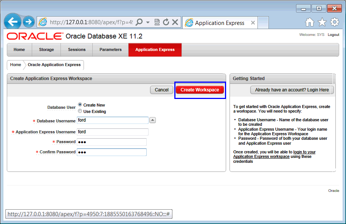Click the Home breadcrumb
346x224 pixels.
16,65
